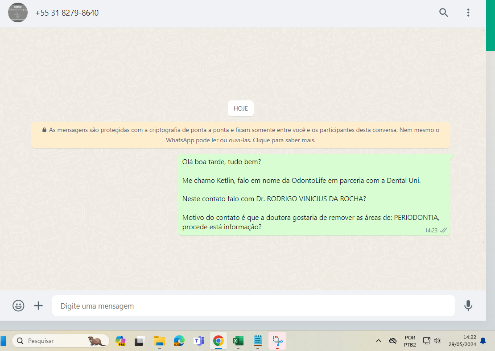Click the chat scrollbar up arrow
495x351 pixels.
(484, 31)
